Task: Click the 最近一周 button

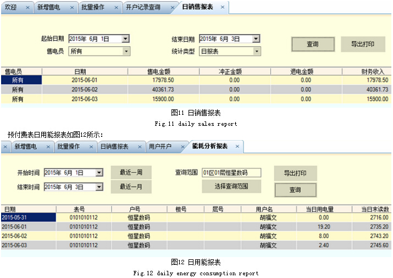Action: pyautogui.click(x=131, y=173)
